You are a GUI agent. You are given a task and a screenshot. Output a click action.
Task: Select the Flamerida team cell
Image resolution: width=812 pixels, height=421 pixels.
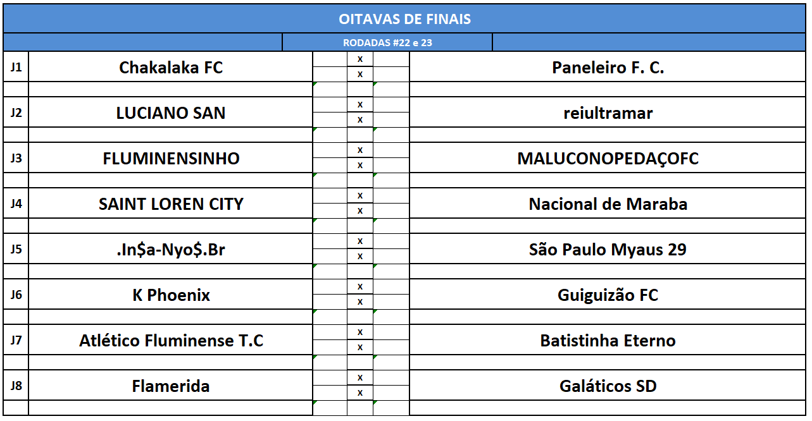pyautogui.click(x=171, y=386)
